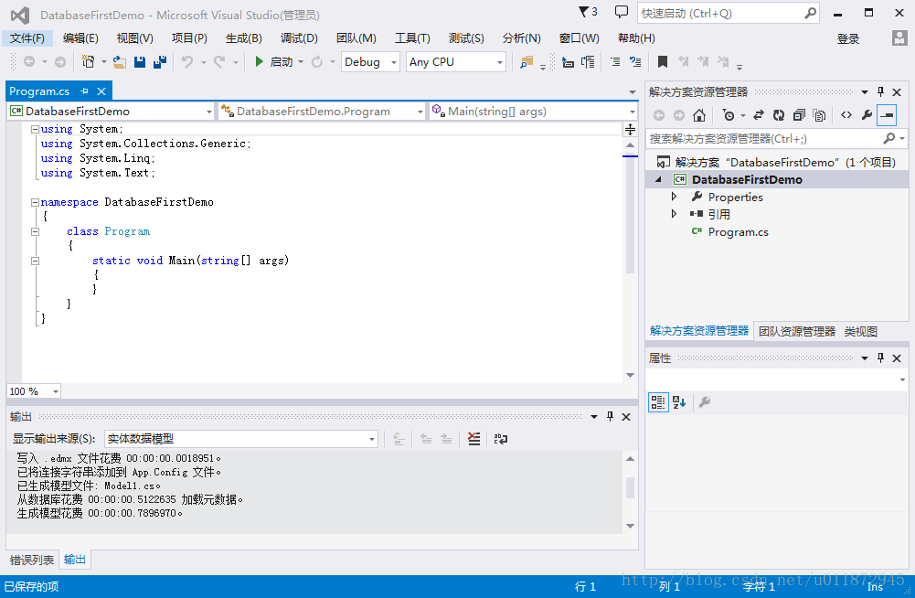This screenshot has height=598, width=915.
Task: Open the 调试(D) menu
Action: [299, 38]
